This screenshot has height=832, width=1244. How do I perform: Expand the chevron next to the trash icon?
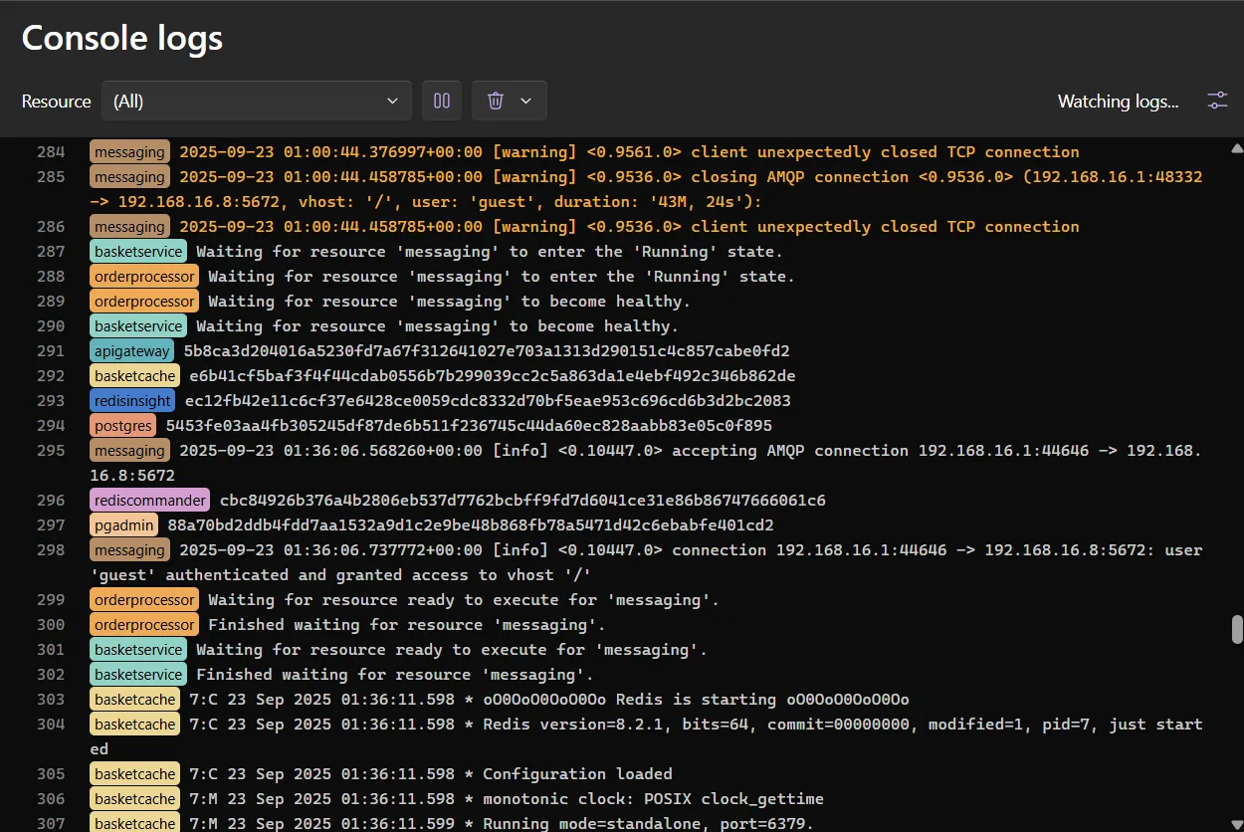[x=524, y=100]
